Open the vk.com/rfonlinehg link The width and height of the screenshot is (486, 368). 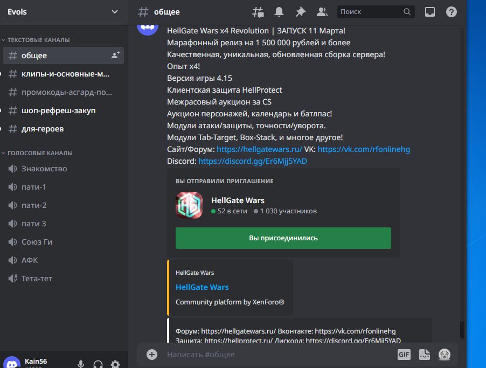point(364,149)
